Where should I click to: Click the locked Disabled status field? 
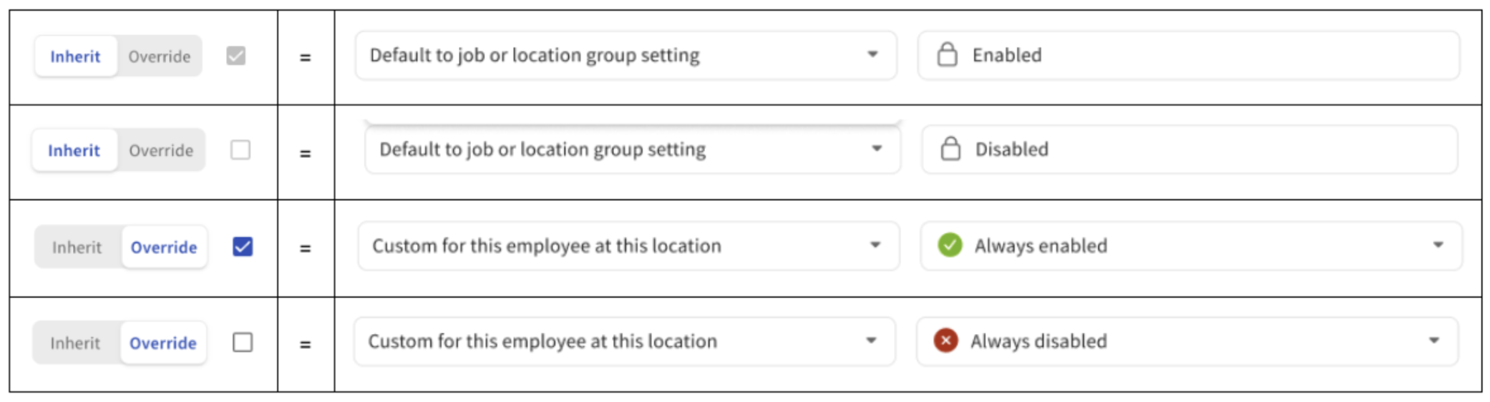coord(1189,149)
